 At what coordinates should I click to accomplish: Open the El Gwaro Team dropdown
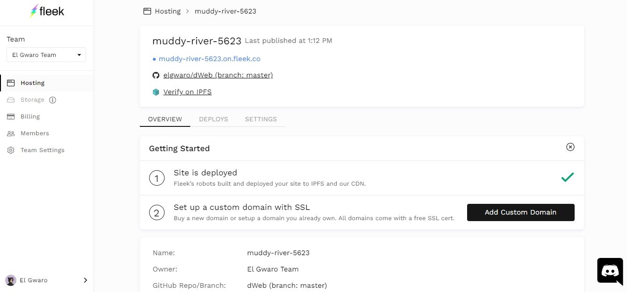46,55
